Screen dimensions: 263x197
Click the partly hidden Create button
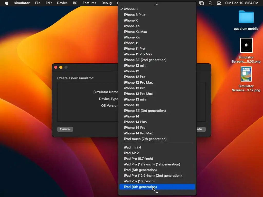(x=201, y=129)
